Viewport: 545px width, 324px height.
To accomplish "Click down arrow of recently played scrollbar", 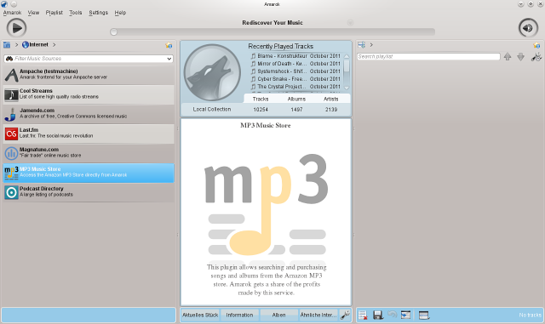I will 347,88.
